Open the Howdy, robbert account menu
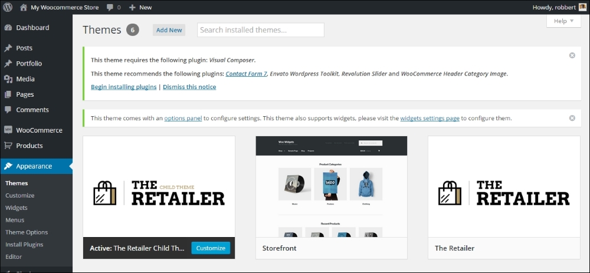This screenshot has width=590, height=273. pyautogui.click(x=559, y=7)
